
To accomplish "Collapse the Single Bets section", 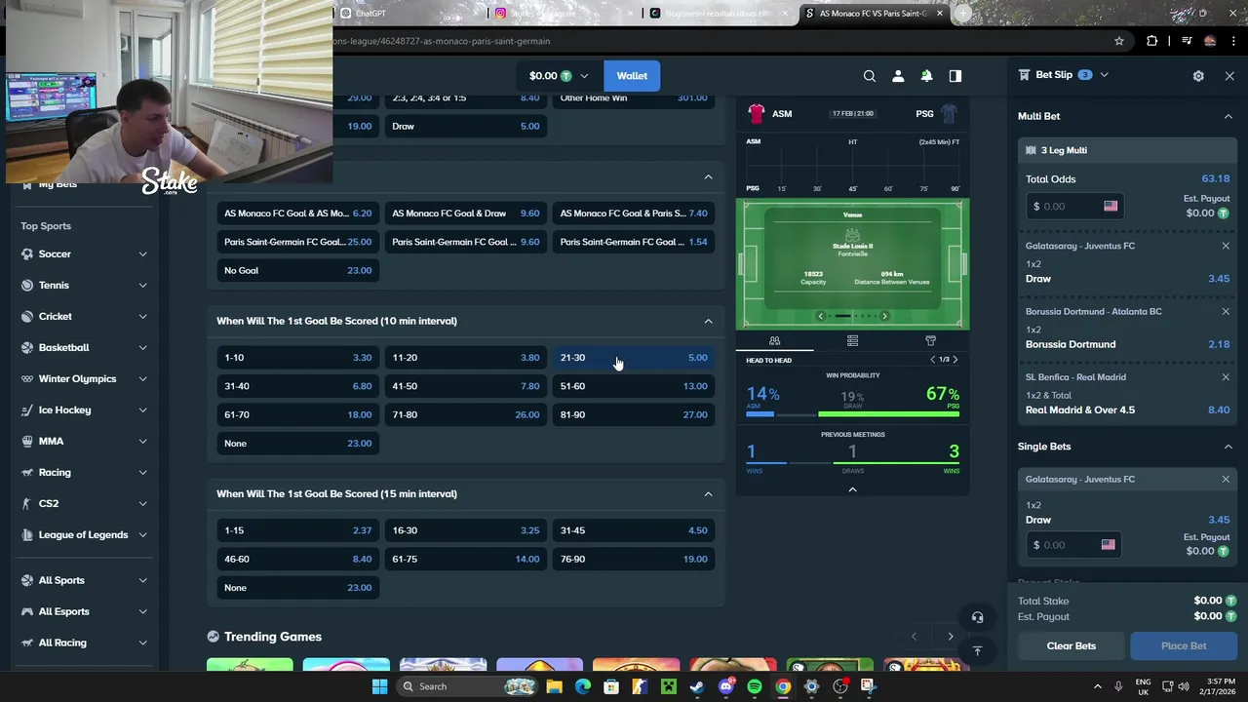I will (1228, 447).
